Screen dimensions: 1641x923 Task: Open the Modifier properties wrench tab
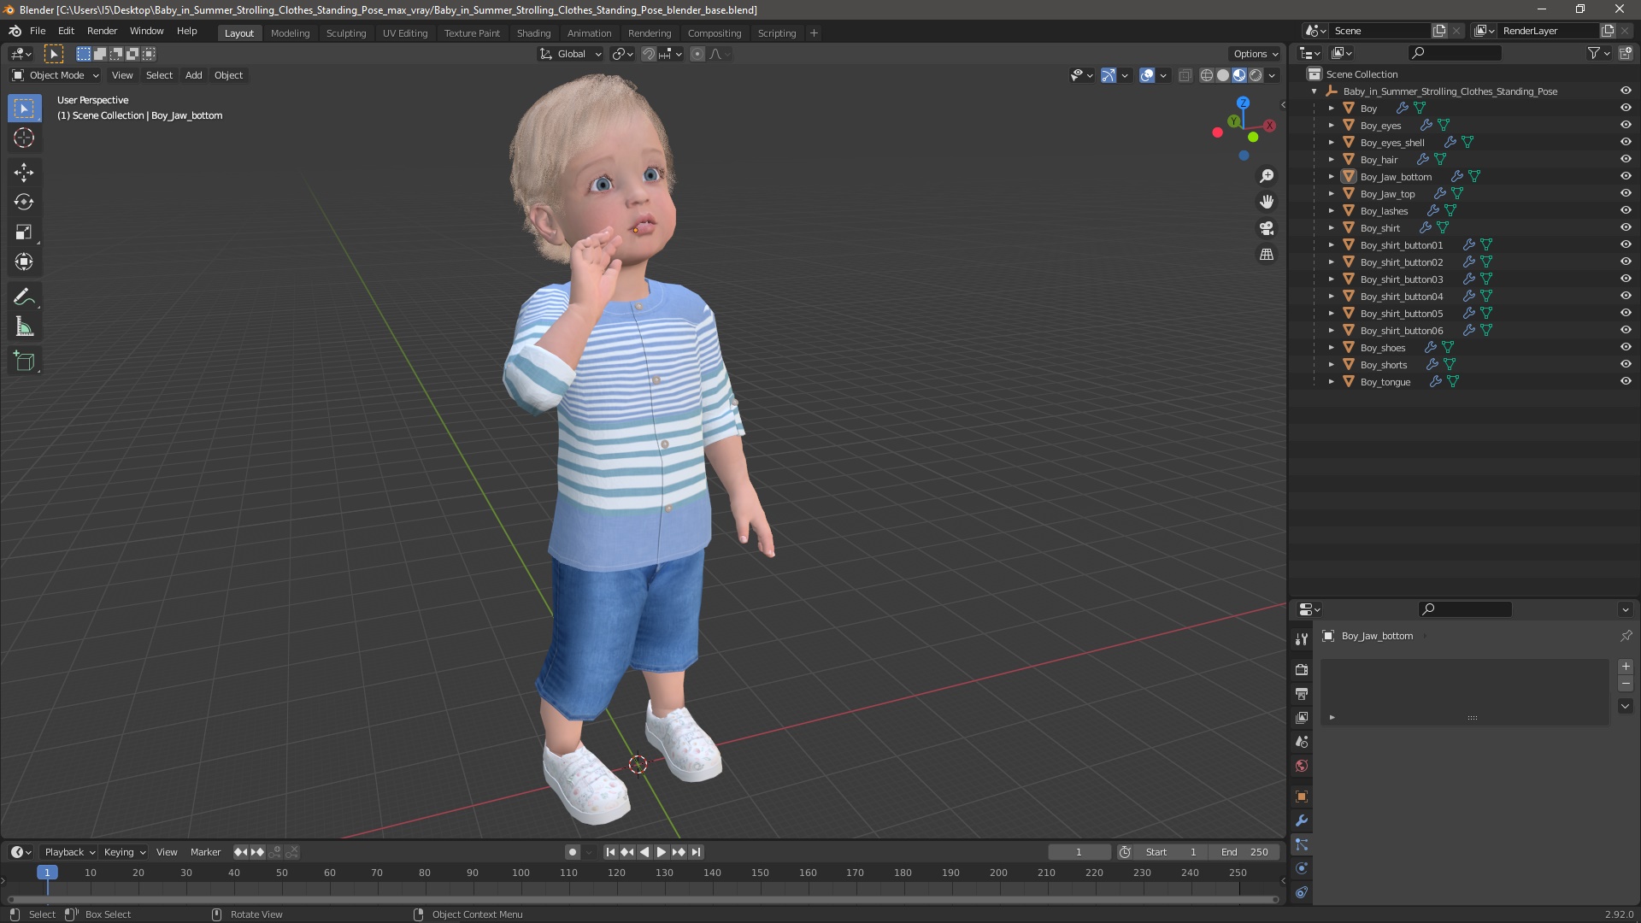[x=1302, y=820]
